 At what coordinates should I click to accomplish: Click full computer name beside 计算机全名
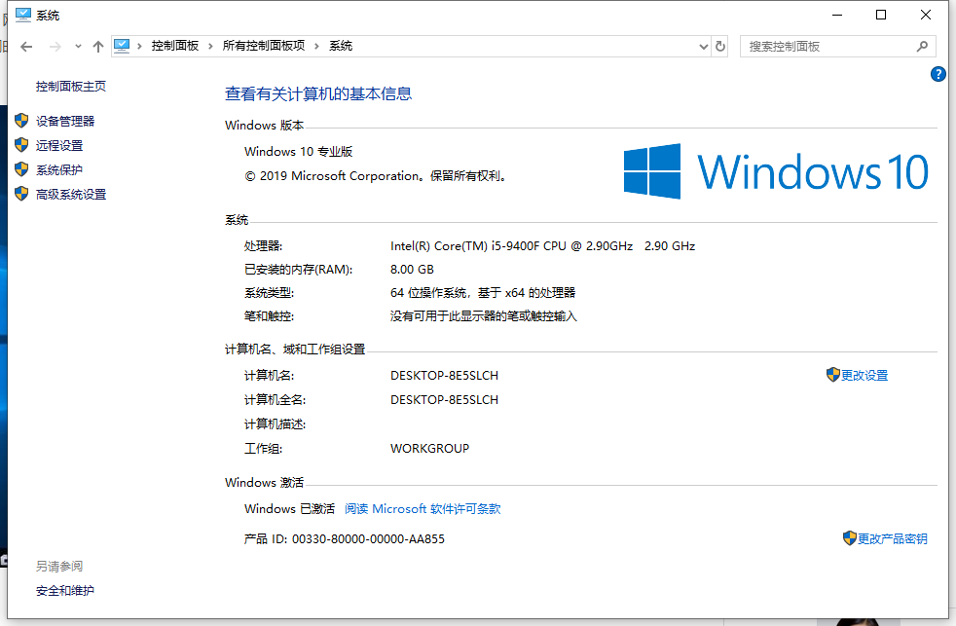[x=445, y=400]
